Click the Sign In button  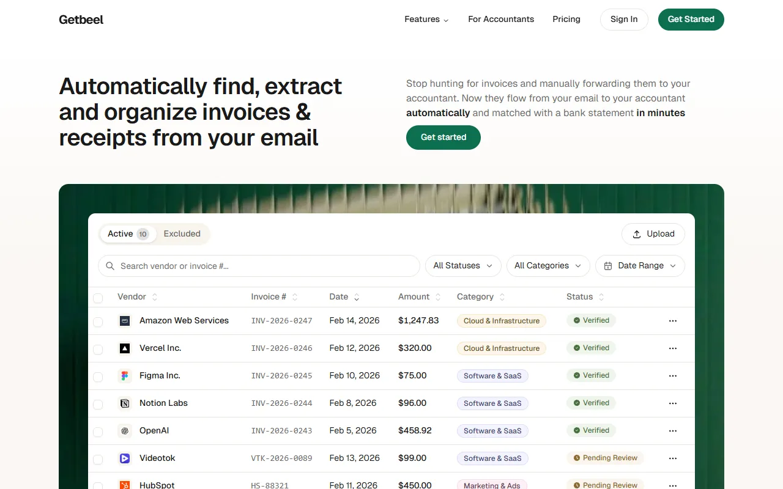(x=624, y=20)
